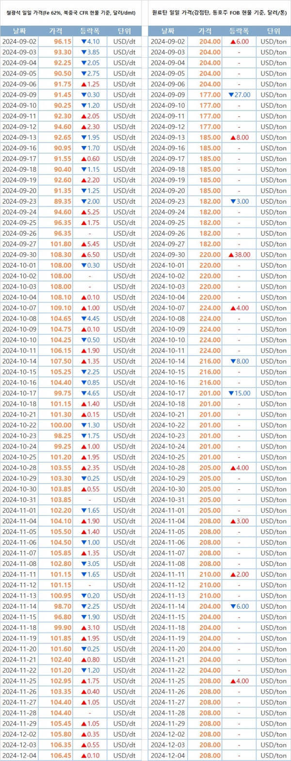This screenshot has width=291, height=761.
Task: Click USD/ton unit cell for 2024-12-04
Action: [x=274, y=756]
